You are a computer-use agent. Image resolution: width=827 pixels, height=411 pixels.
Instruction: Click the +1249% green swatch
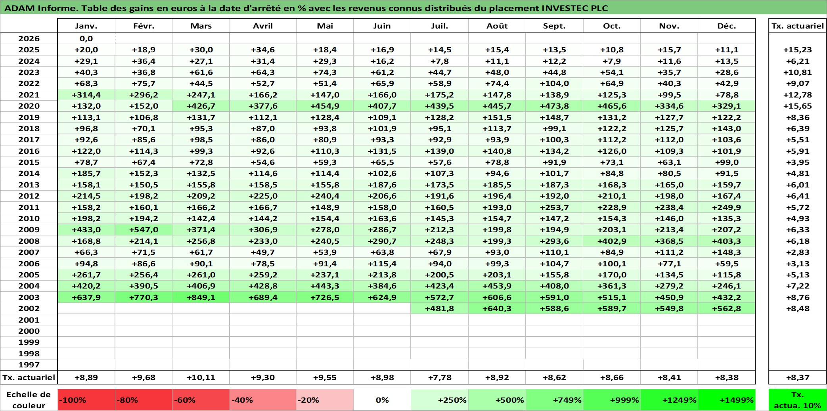coord(669,400)
